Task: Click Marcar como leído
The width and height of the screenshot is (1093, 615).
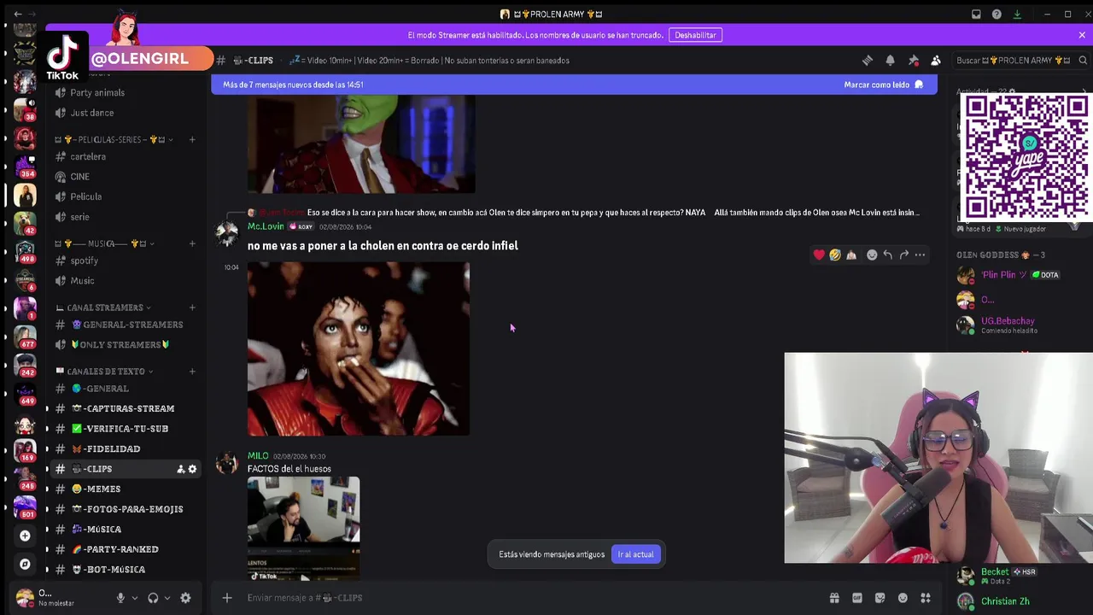Action: (x=883, y=85)
